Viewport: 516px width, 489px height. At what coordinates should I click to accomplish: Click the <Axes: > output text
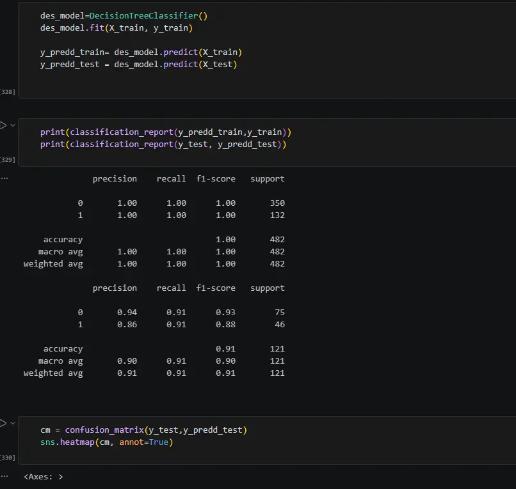(43, 477)
